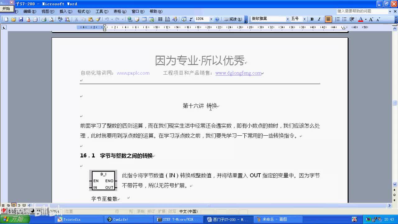Toggle Bold formatting
Viewport: 398px width, 224px height.
(x=312, y=19)
